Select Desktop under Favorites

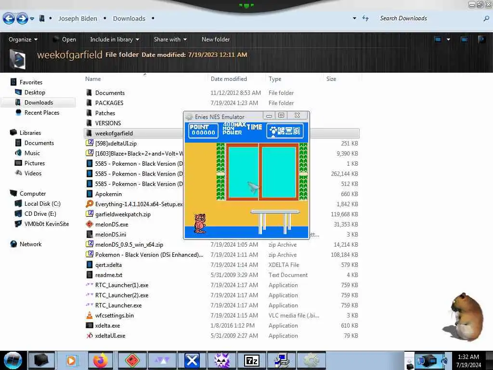30,92
